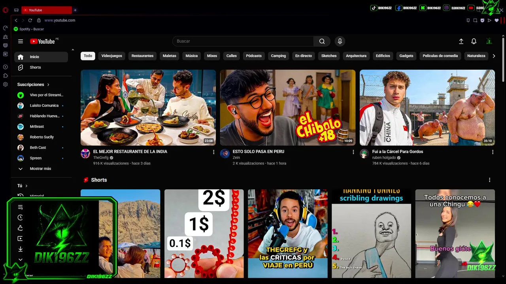Expand Mostrar más in subscriptions
This screenshot has width=506, height=284.
[41, 168]
